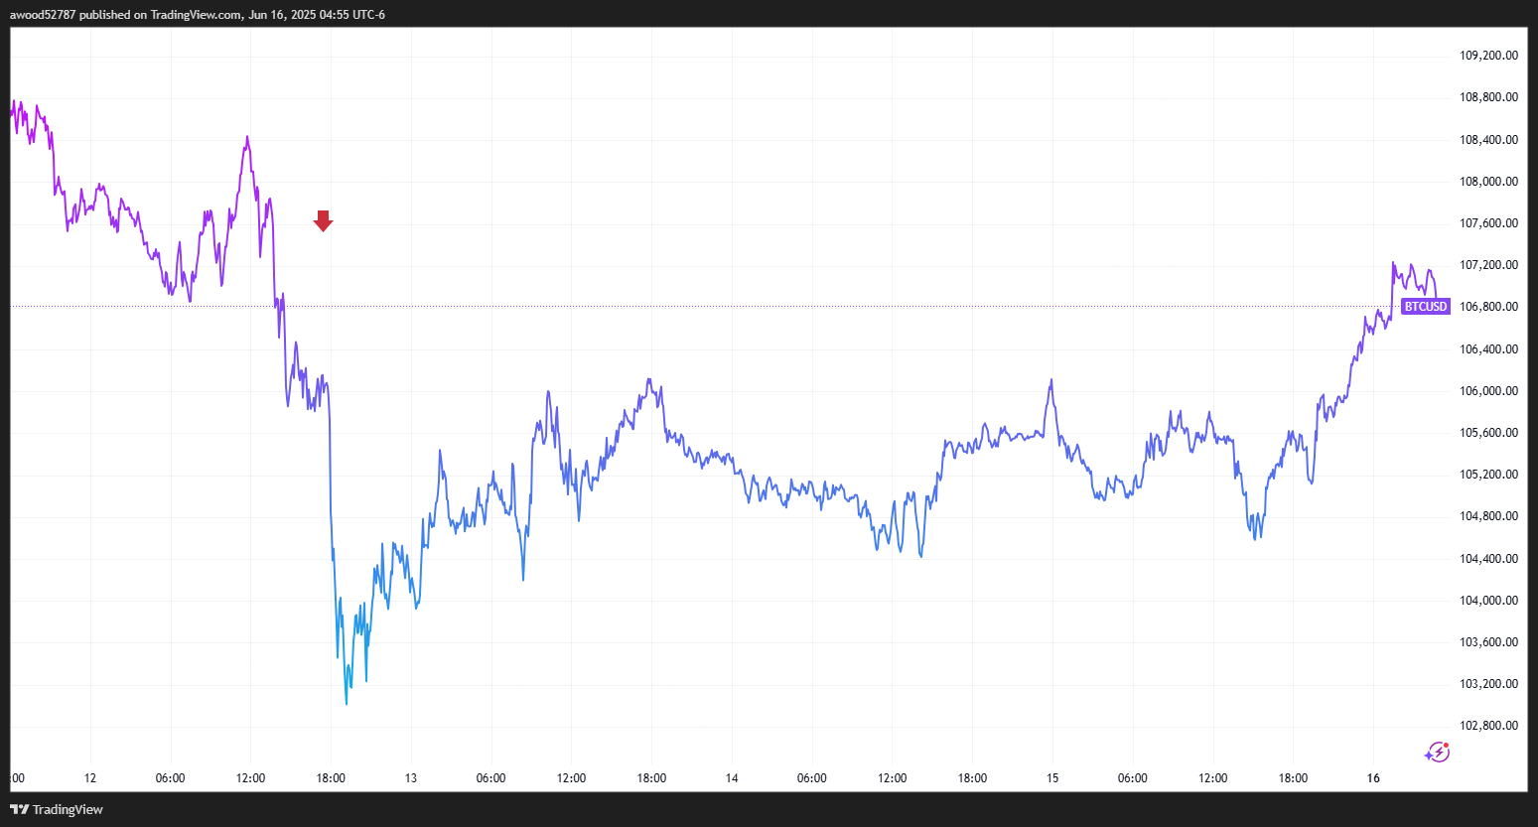Click date label 12 on time axis
Screen dimensions: 1538x827
click(x=90, y=778)
